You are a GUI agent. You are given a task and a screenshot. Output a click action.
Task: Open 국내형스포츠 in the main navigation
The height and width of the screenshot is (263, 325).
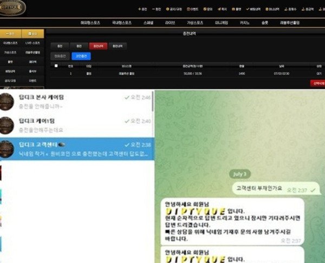122,23
